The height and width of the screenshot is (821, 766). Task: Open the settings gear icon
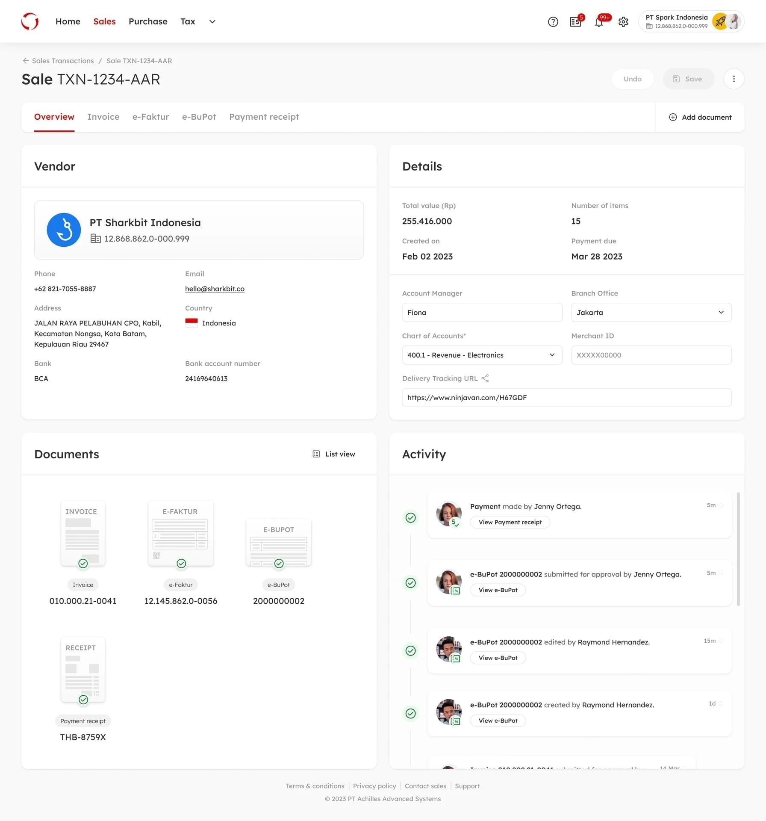tap(623, 22)
